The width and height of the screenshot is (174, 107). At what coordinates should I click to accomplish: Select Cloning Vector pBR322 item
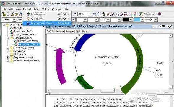click(x=25, y=35)
